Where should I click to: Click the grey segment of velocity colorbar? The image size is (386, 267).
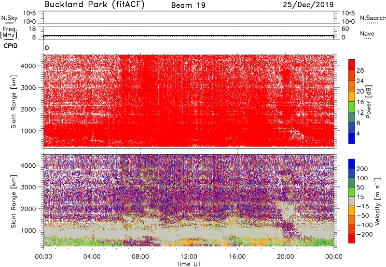(352, 201)
